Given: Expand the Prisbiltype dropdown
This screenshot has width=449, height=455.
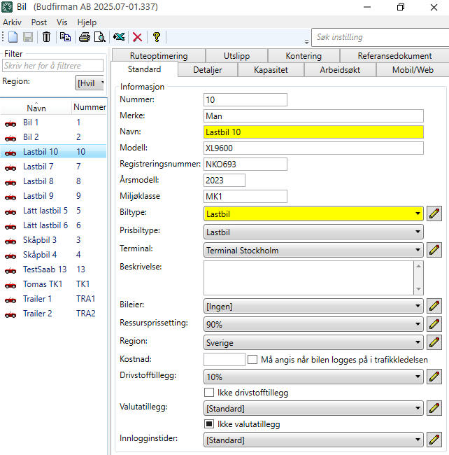Looking at the screenshot, I should tap(313, 232).
